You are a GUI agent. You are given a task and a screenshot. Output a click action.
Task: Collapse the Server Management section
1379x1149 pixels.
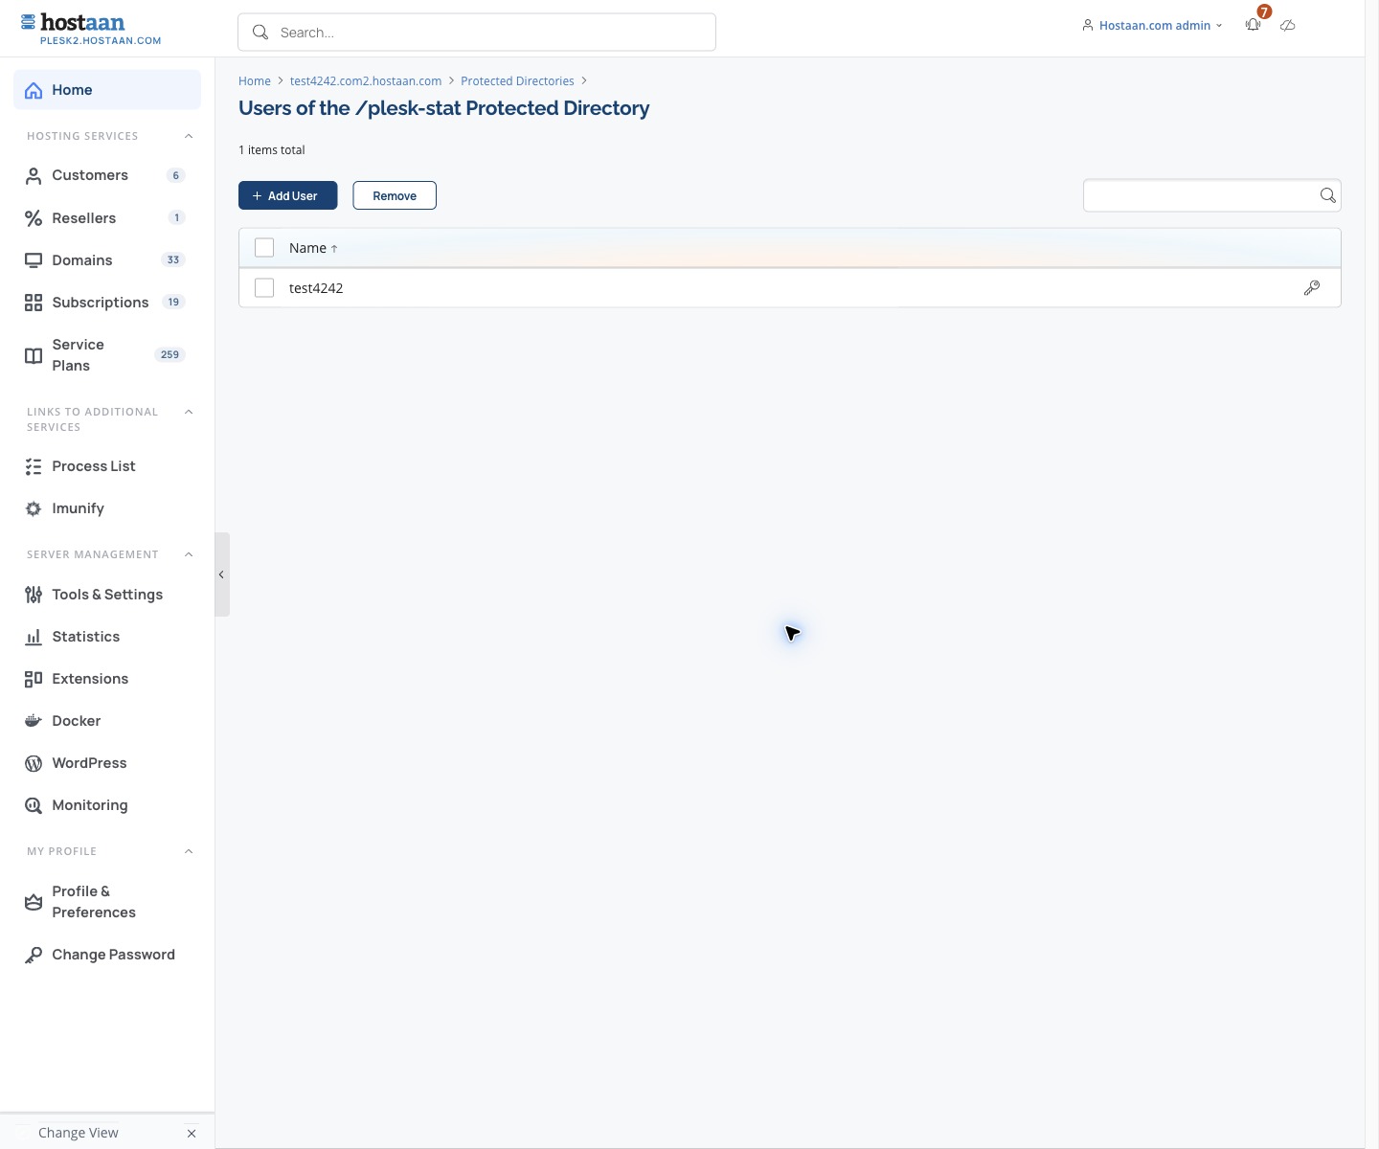coord(189,554)
